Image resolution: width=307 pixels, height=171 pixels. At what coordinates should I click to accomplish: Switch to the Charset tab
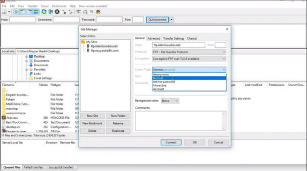192,38
